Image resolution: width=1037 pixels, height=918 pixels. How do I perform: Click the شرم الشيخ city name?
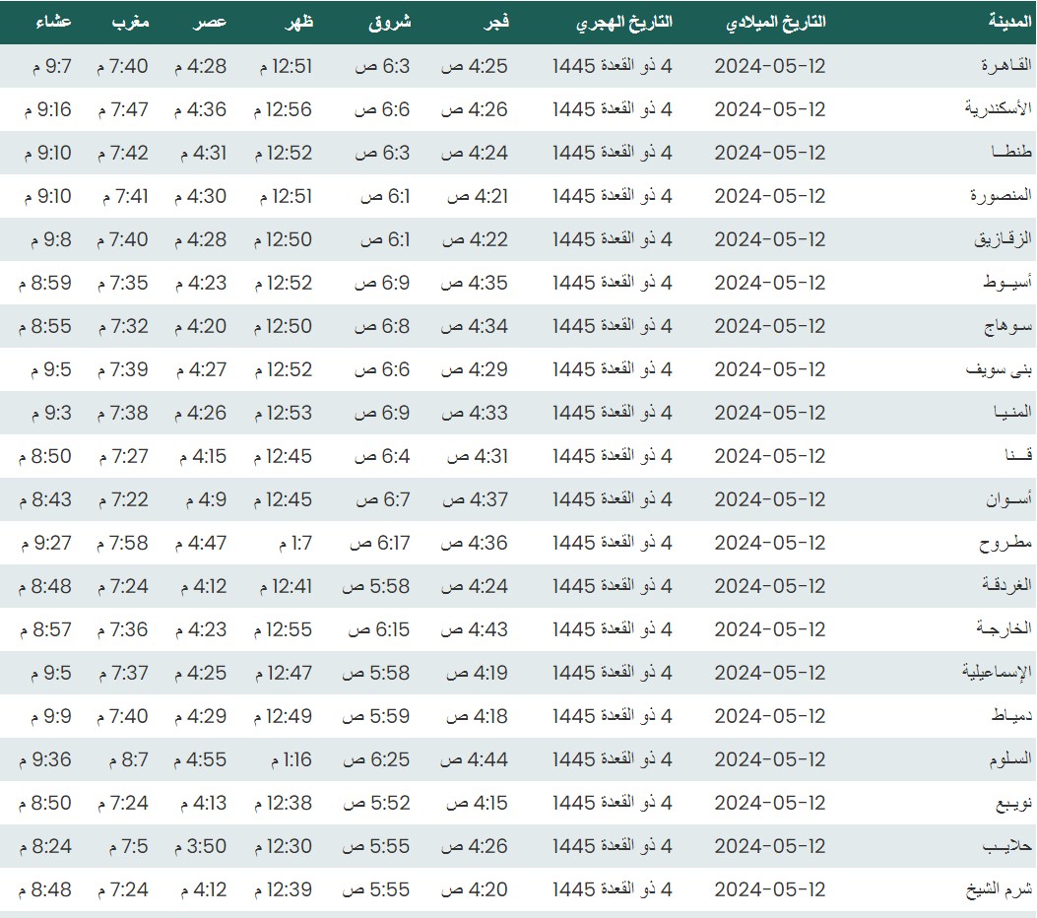(998, 889)
